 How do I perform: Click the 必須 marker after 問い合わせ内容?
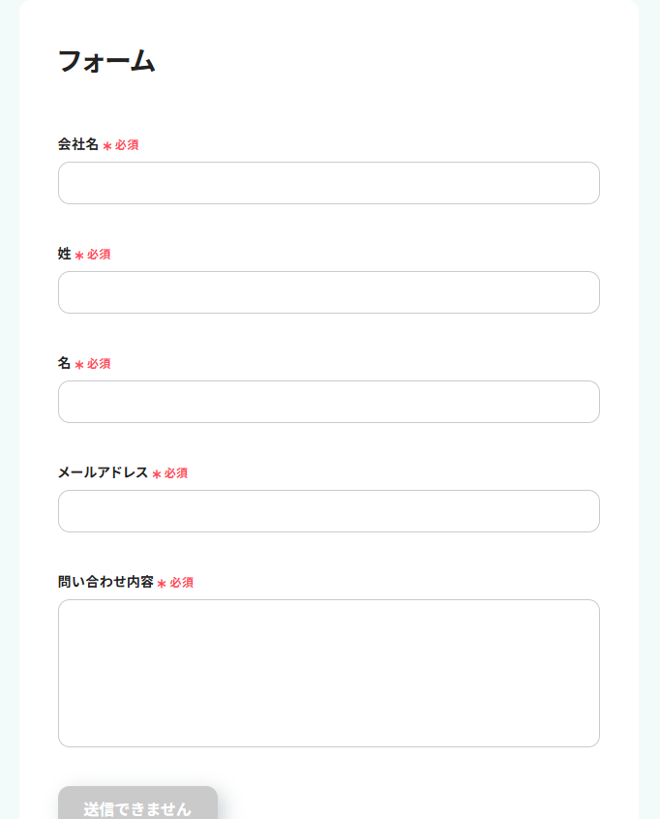[182, 583]
